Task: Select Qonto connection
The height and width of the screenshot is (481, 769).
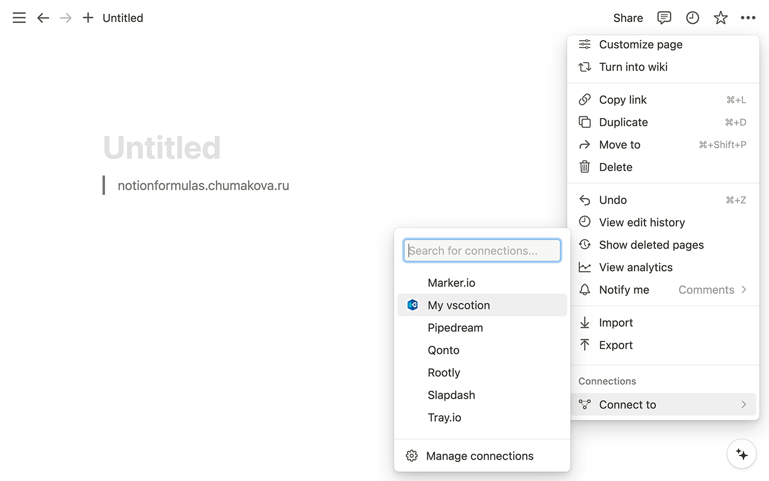Action: point(482,350)
